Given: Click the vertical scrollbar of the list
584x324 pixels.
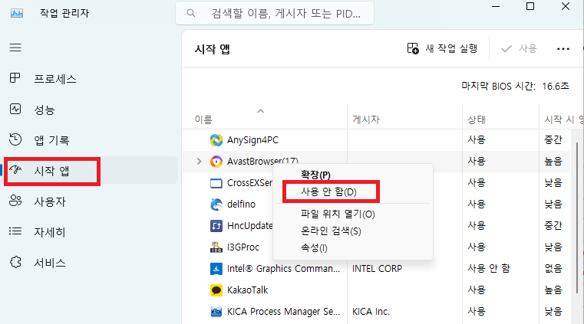Looking at the screenshot, I should click(577, 218).
